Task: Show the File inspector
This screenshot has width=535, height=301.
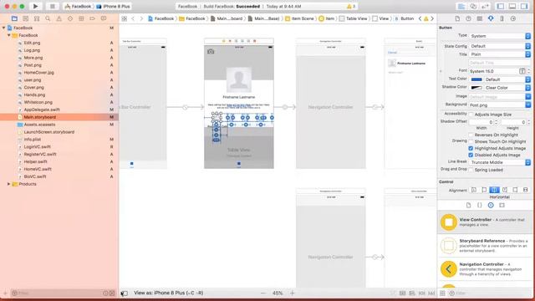Action: click(457, 18)
